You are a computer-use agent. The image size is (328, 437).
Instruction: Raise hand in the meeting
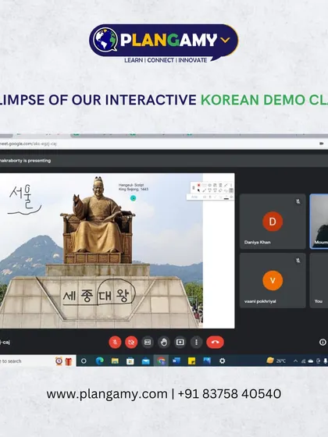pos(164,342)
